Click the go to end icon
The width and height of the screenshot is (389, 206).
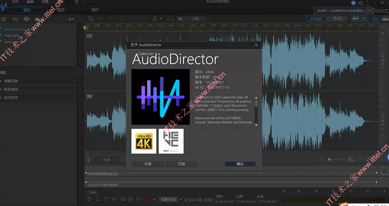[139, 199]
